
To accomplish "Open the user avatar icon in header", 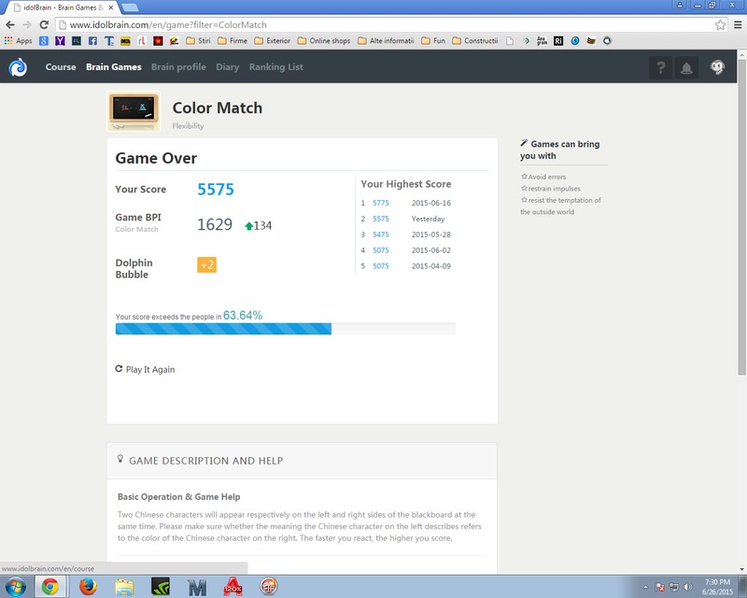I will [x=717, y=67].
